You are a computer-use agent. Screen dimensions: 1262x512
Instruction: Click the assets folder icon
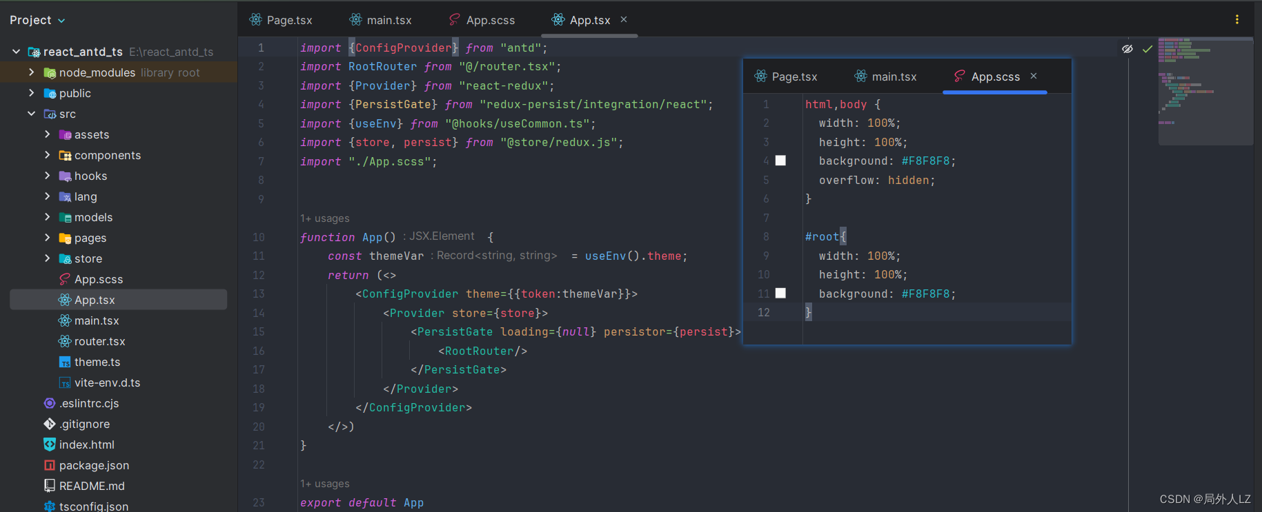65,135
